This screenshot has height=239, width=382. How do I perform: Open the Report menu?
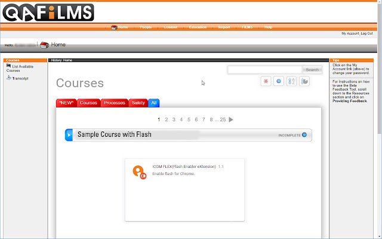pos(224,27)
